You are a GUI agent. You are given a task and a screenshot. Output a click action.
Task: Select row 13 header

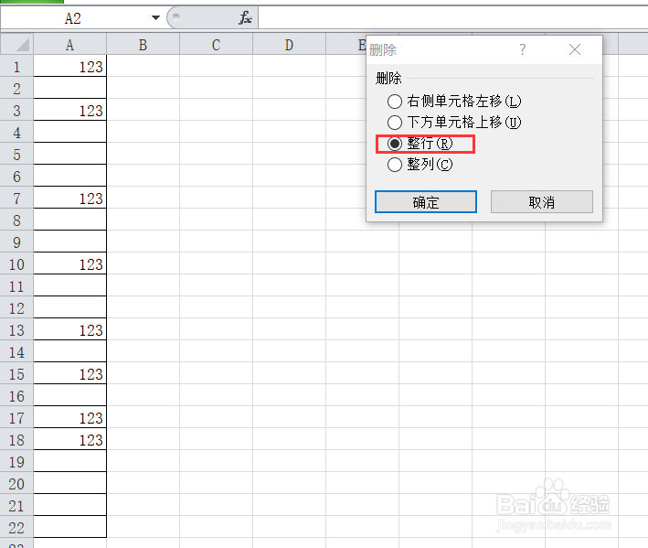tap(16, 329)
